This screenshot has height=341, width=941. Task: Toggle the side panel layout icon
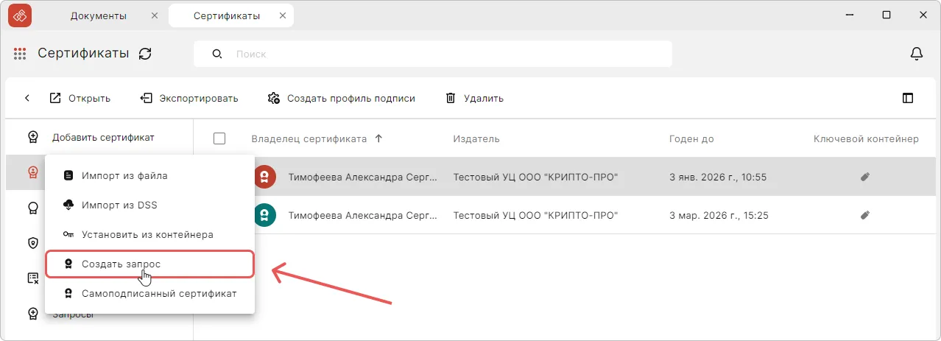pos(907,98)
